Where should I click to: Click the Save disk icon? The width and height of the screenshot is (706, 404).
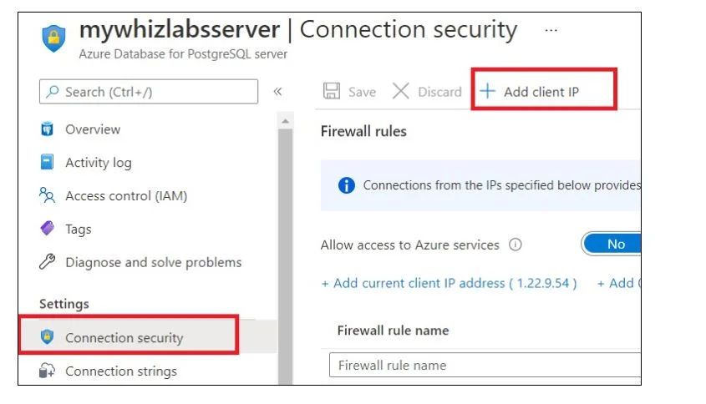[332, 91]
